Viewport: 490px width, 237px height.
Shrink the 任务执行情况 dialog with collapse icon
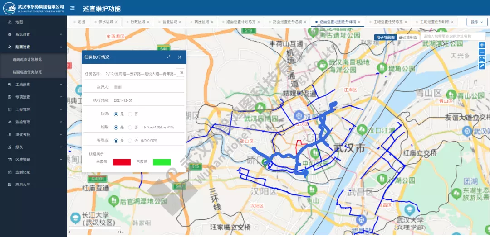[169, 57]
